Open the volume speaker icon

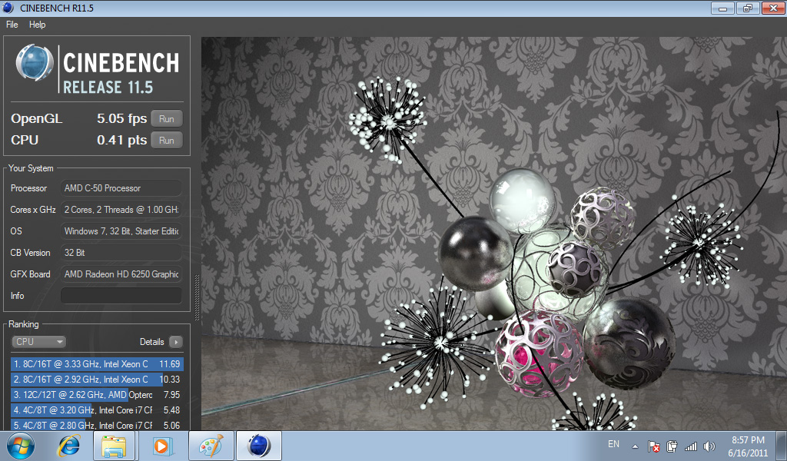tap(709, 446)
